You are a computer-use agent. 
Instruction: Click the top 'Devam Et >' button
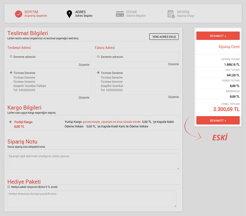[x=218, y=36]
